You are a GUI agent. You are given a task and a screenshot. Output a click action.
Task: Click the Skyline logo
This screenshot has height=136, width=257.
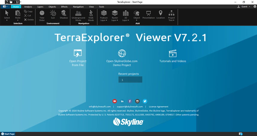pyautogui.click(x=128, y=122)
